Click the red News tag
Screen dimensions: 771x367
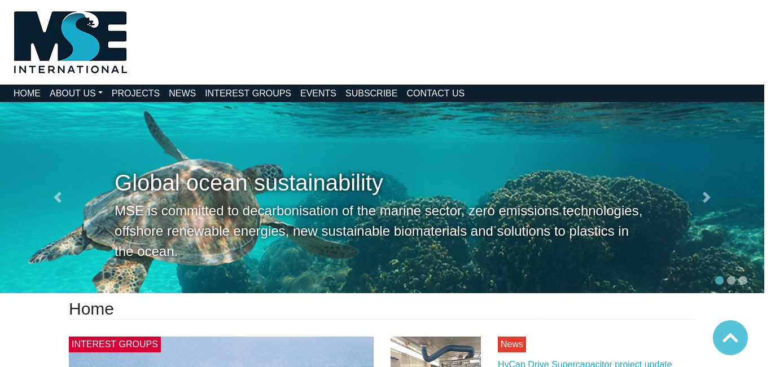pyautogui.click(x=512, y=344)
